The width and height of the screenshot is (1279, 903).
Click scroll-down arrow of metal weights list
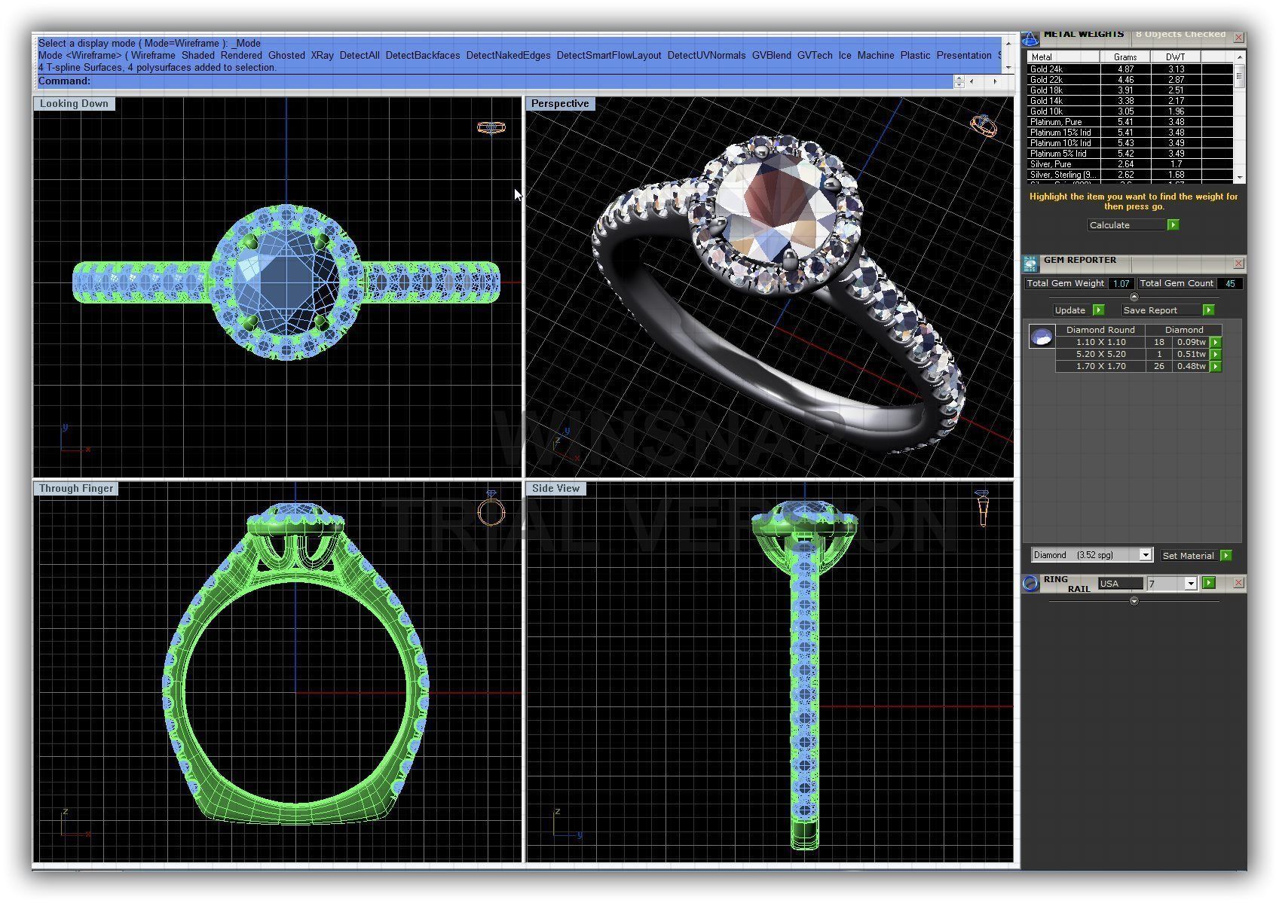coord(1239,177)
